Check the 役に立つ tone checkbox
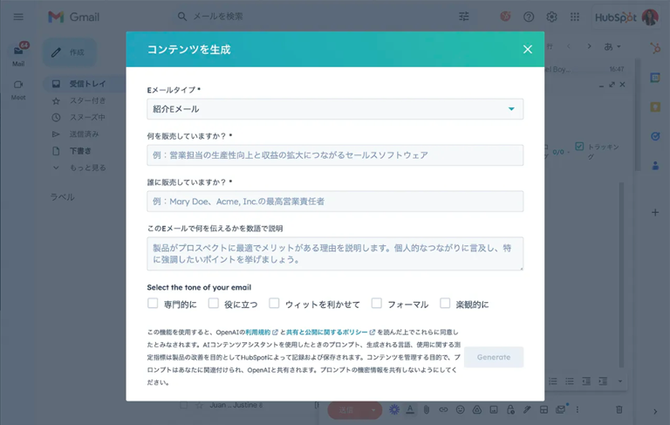 coord(213,303)
